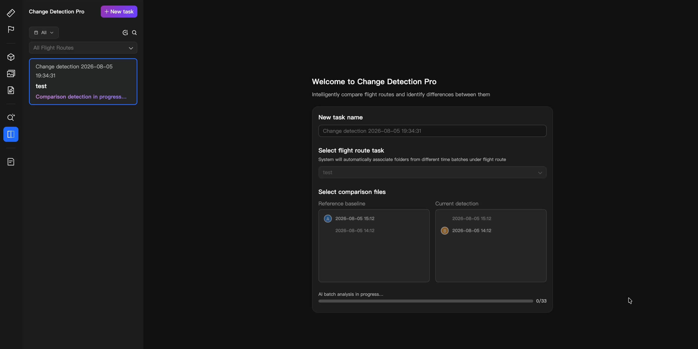Viewport: 698px width, 349px height.
Task: Open the flight route task dropdown showing test
Action: pyautogui.click(x=432, y=172)
